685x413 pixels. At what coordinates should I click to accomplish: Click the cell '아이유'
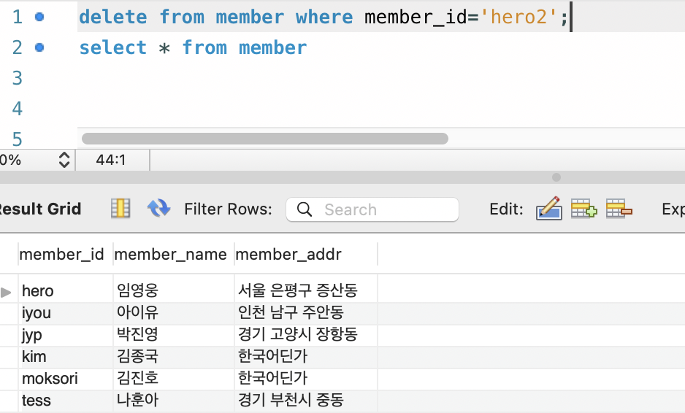tap(173, 313)
